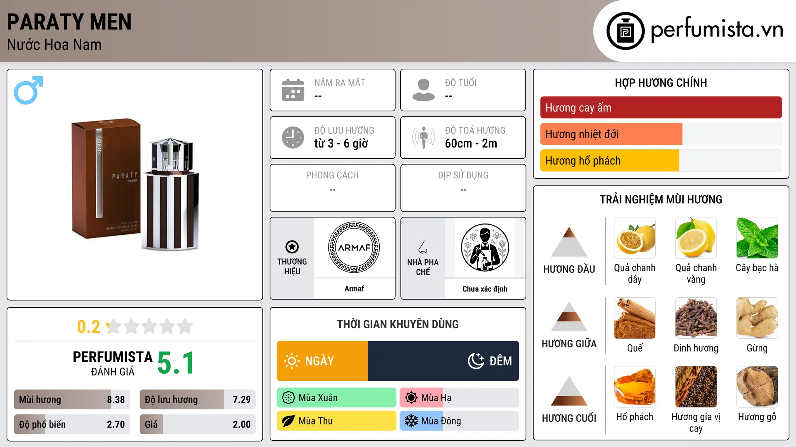The width and height of the screenshot is (796, 447).
Task: Click the perfumista.vn perfume bottle logo icon
Action: (625, 31)
